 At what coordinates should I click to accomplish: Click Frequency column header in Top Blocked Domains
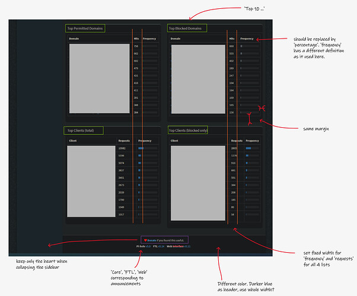(247, 38)
